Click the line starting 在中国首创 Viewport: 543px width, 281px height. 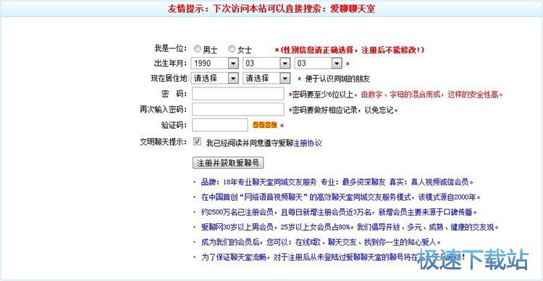341,197
